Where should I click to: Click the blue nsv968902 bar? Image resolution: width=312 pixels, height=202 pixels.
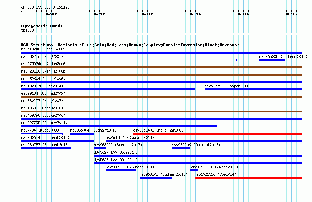(100, 148)
